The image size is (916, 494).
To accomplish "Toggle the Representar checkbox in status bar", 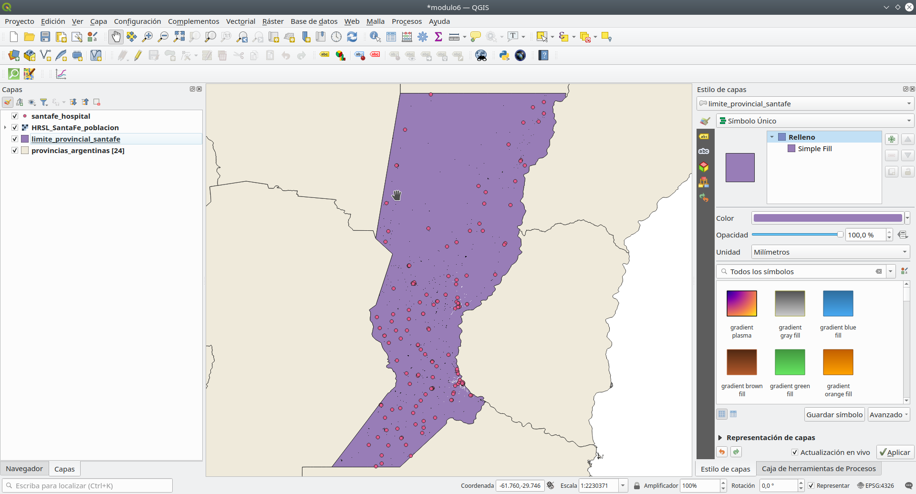I will pos(811,485).
